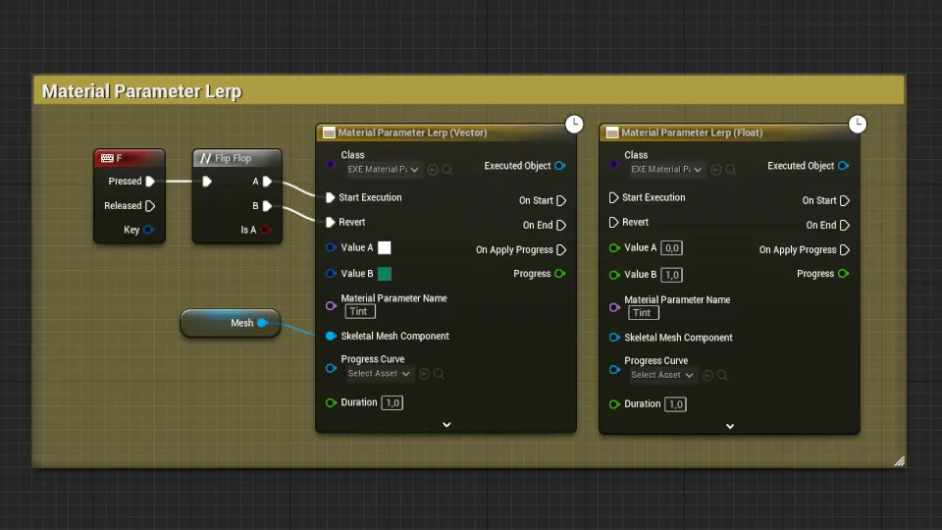Click the Is A boolean output pin
This screenshot has width=942, height=530.
pyautogui.click(x=266, y=230)
